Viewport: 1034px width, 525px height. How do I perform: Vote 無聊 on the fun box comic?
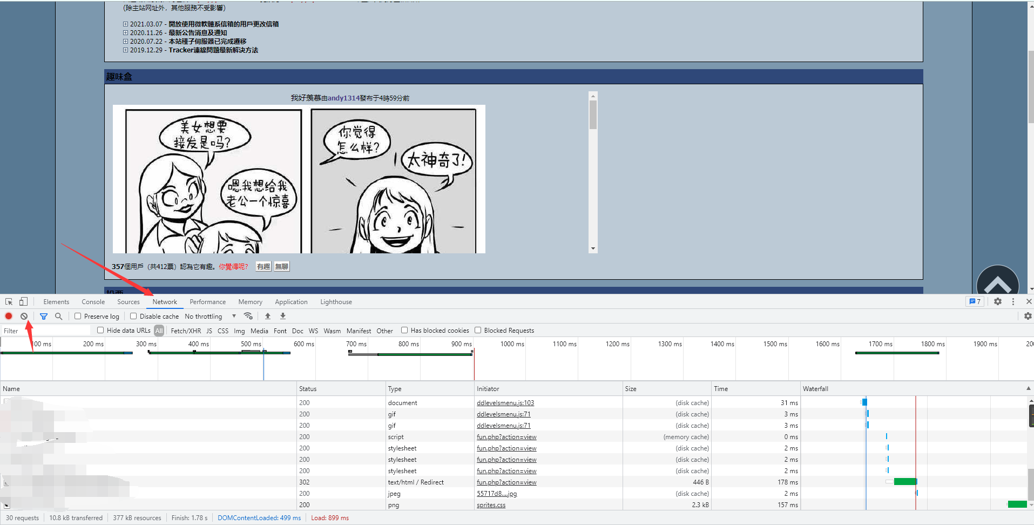(x=282, y=266)
